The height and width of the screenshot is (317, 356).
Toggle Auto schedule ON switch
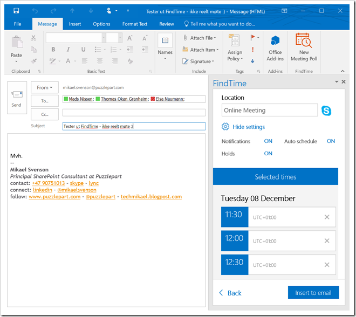pyautogui.click(x=331, y=141)
